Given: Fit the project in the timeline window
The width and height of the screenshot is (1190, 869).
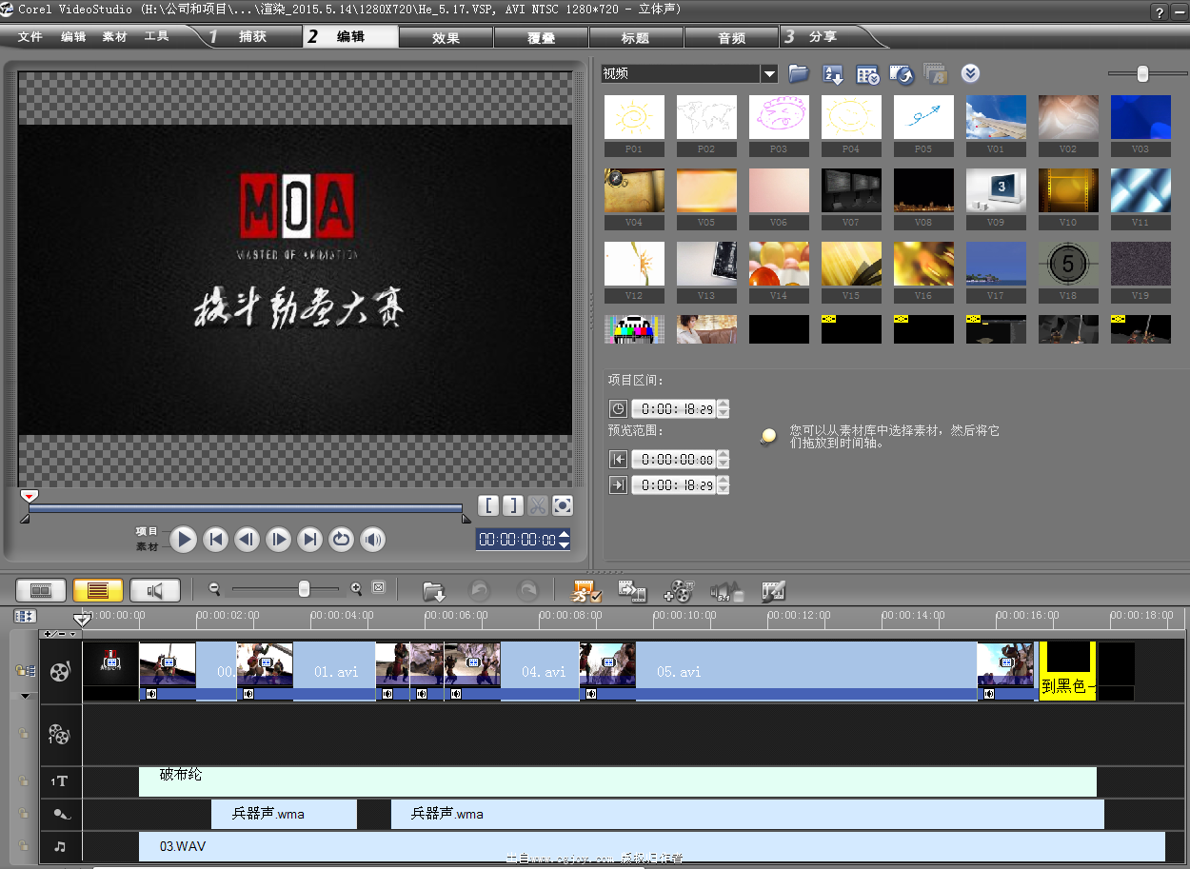Looking at the screenshot, I should tap(378, 588).
